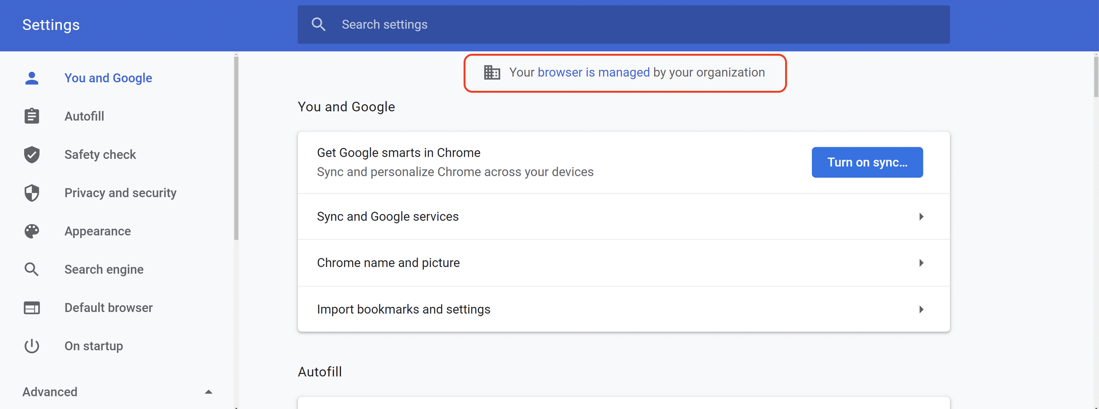Open the browser is managed link
Image resolution: width=1099 pixels, height=409 pixels.
(593, 72)
